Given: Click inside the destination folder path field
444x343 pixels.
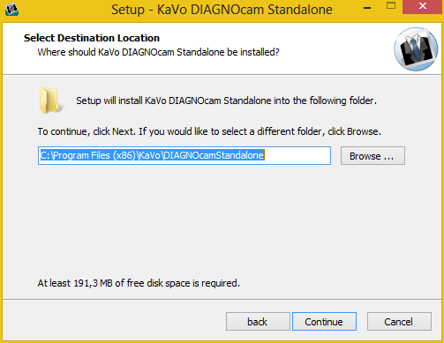Looking at the screenshot, I should (x=184, y=155).
